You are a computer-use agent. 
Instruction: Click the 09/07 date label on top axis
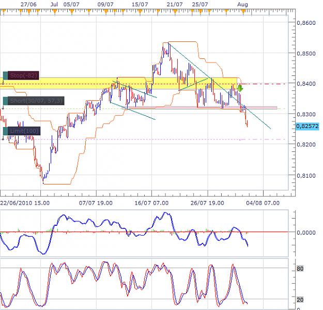point(105,4)
